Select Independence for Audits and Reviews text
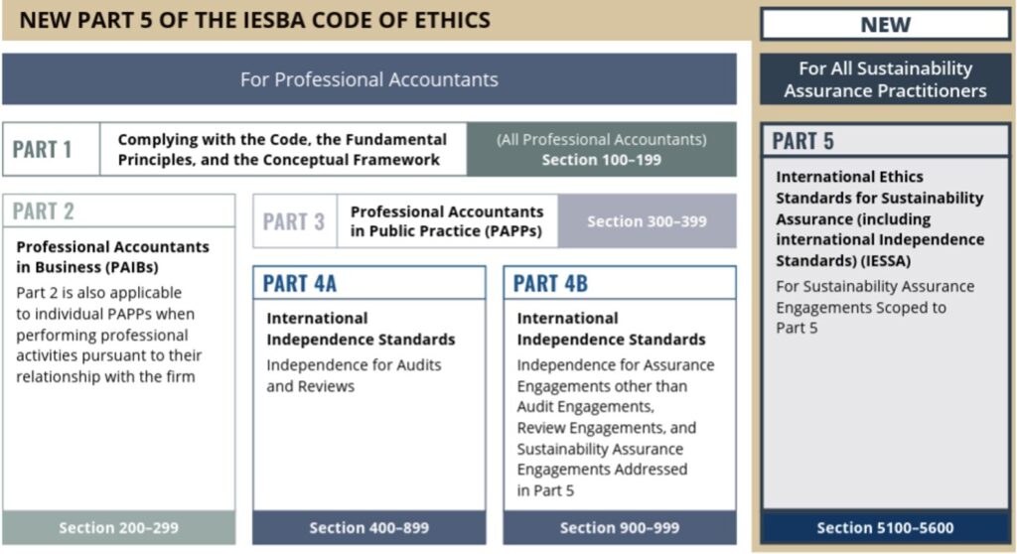The height and width of the screenshot is (554, 1017). (x=354, y=375)
